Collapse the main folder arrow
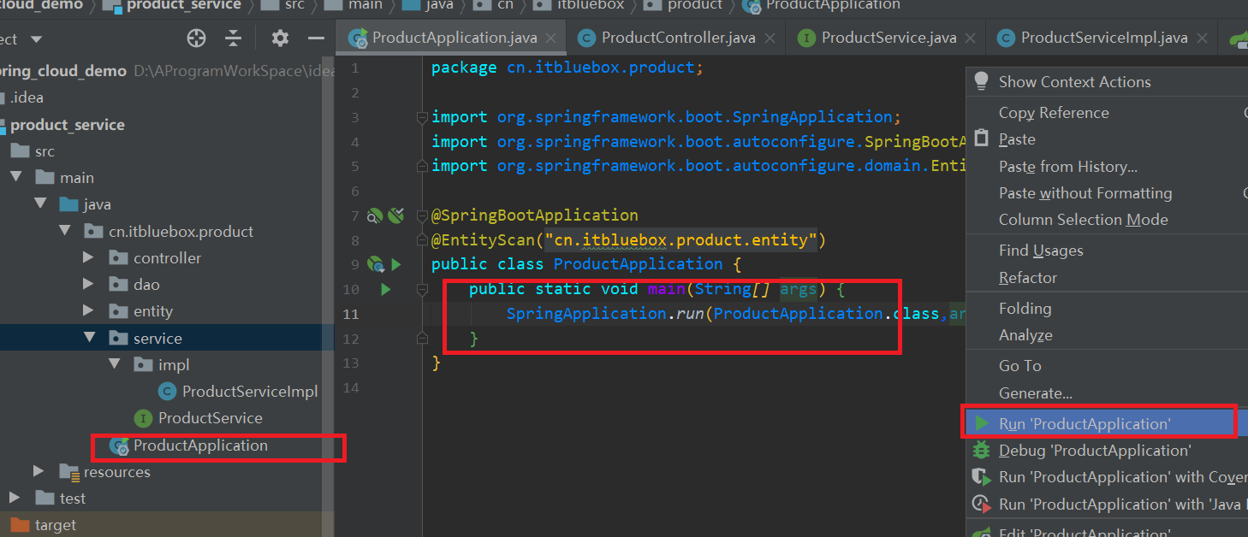Viewport: 1248px width, 537px height. pos(16,178)
